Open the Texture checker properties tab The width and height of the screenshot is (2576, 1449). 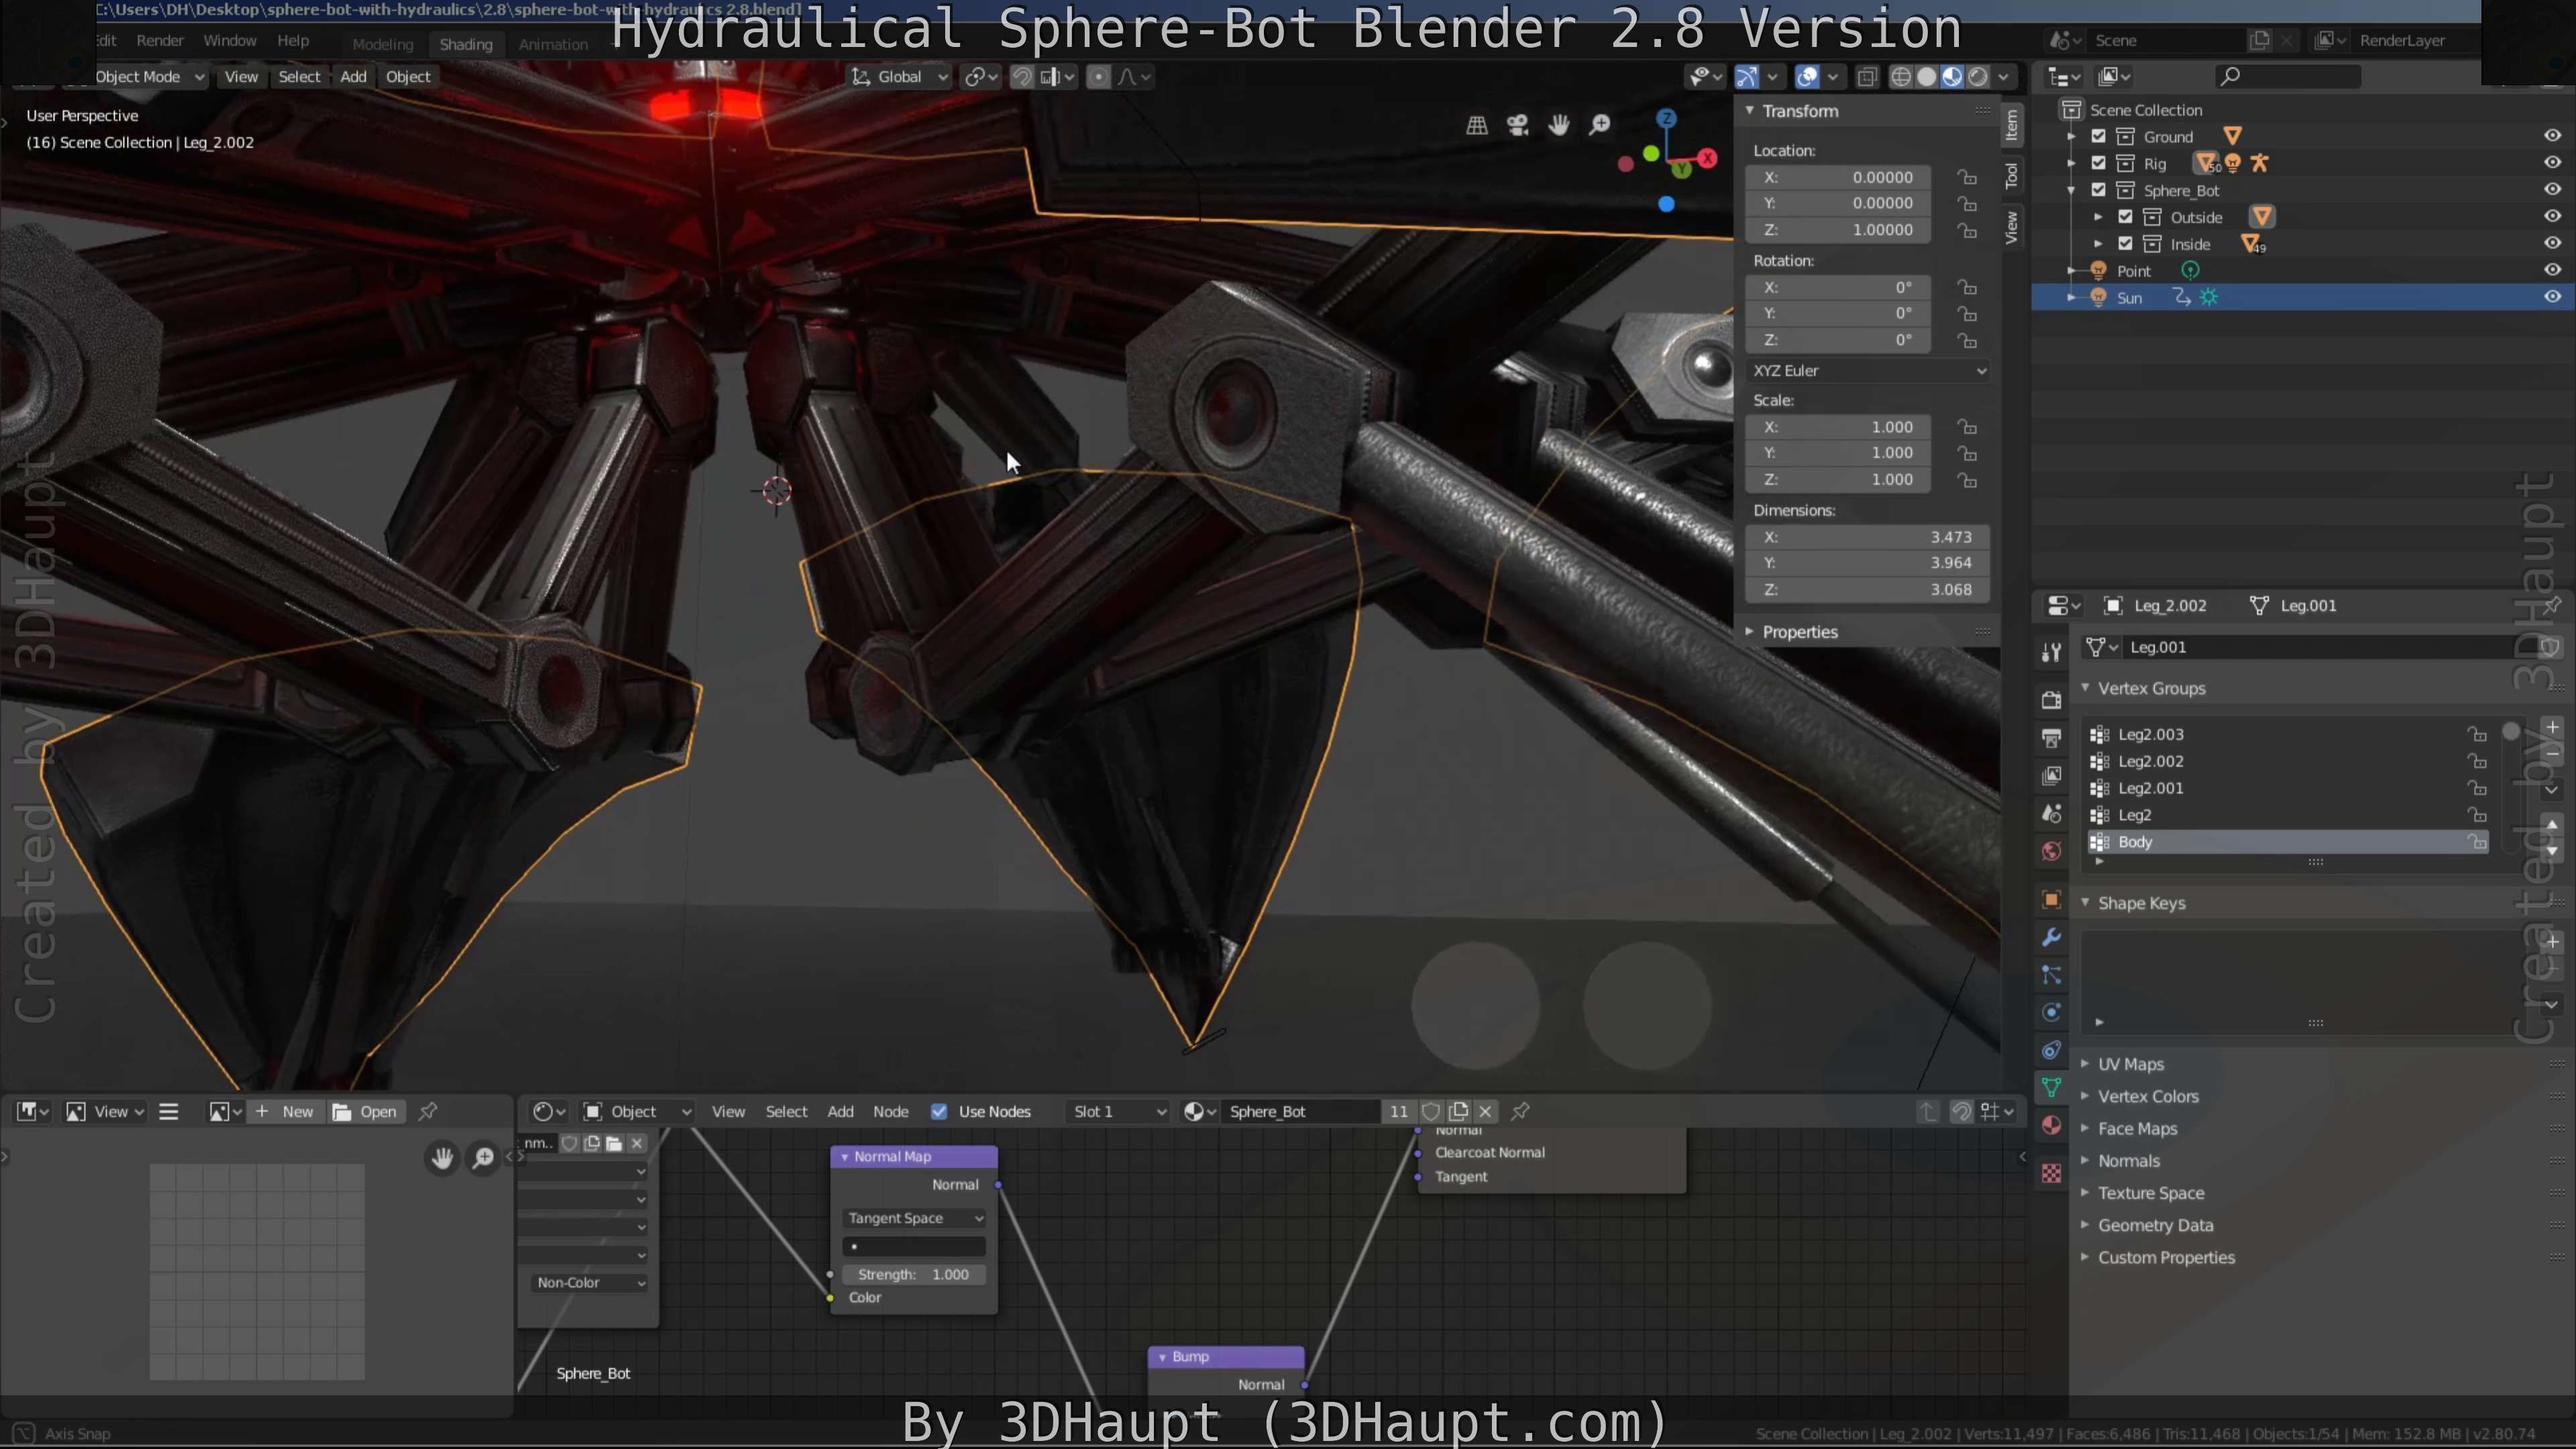pyautogui.click(x=2051, y=1173)
